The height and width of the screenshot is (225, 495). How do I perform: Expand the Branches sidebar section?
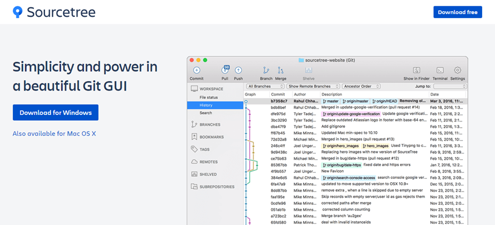[x=210, y=124]
